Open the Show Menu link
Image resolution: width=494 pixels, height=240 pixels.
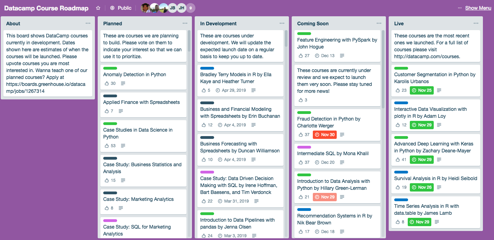coord(478,8)
